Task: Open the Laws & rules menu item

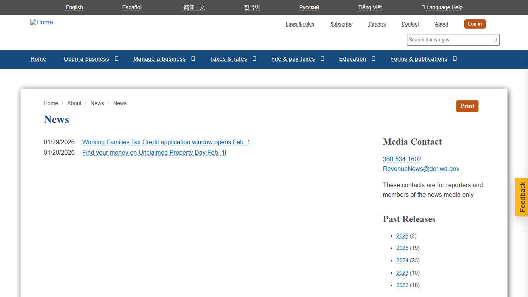Action: tap(300, 24)
